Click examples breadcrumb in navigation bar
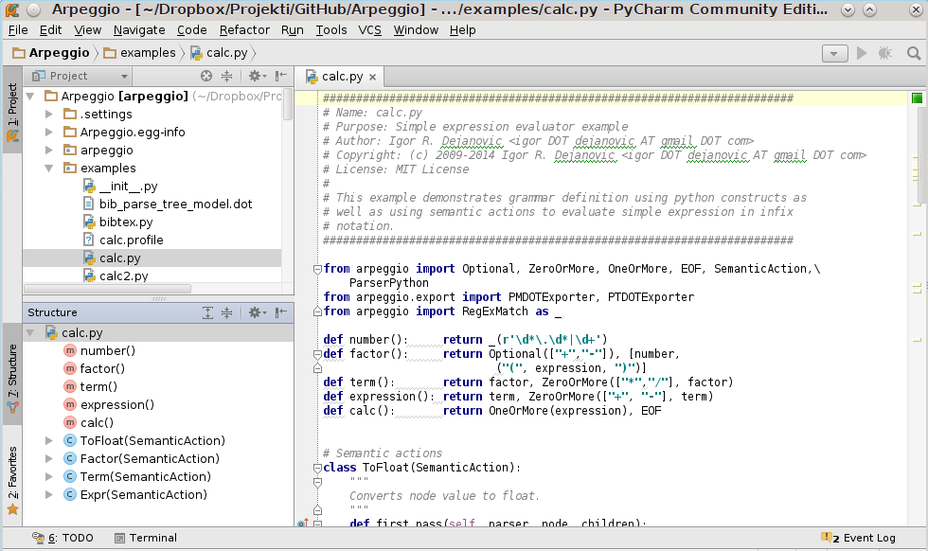928x551 pixels. pyautogui.click(x=140, y=53)
